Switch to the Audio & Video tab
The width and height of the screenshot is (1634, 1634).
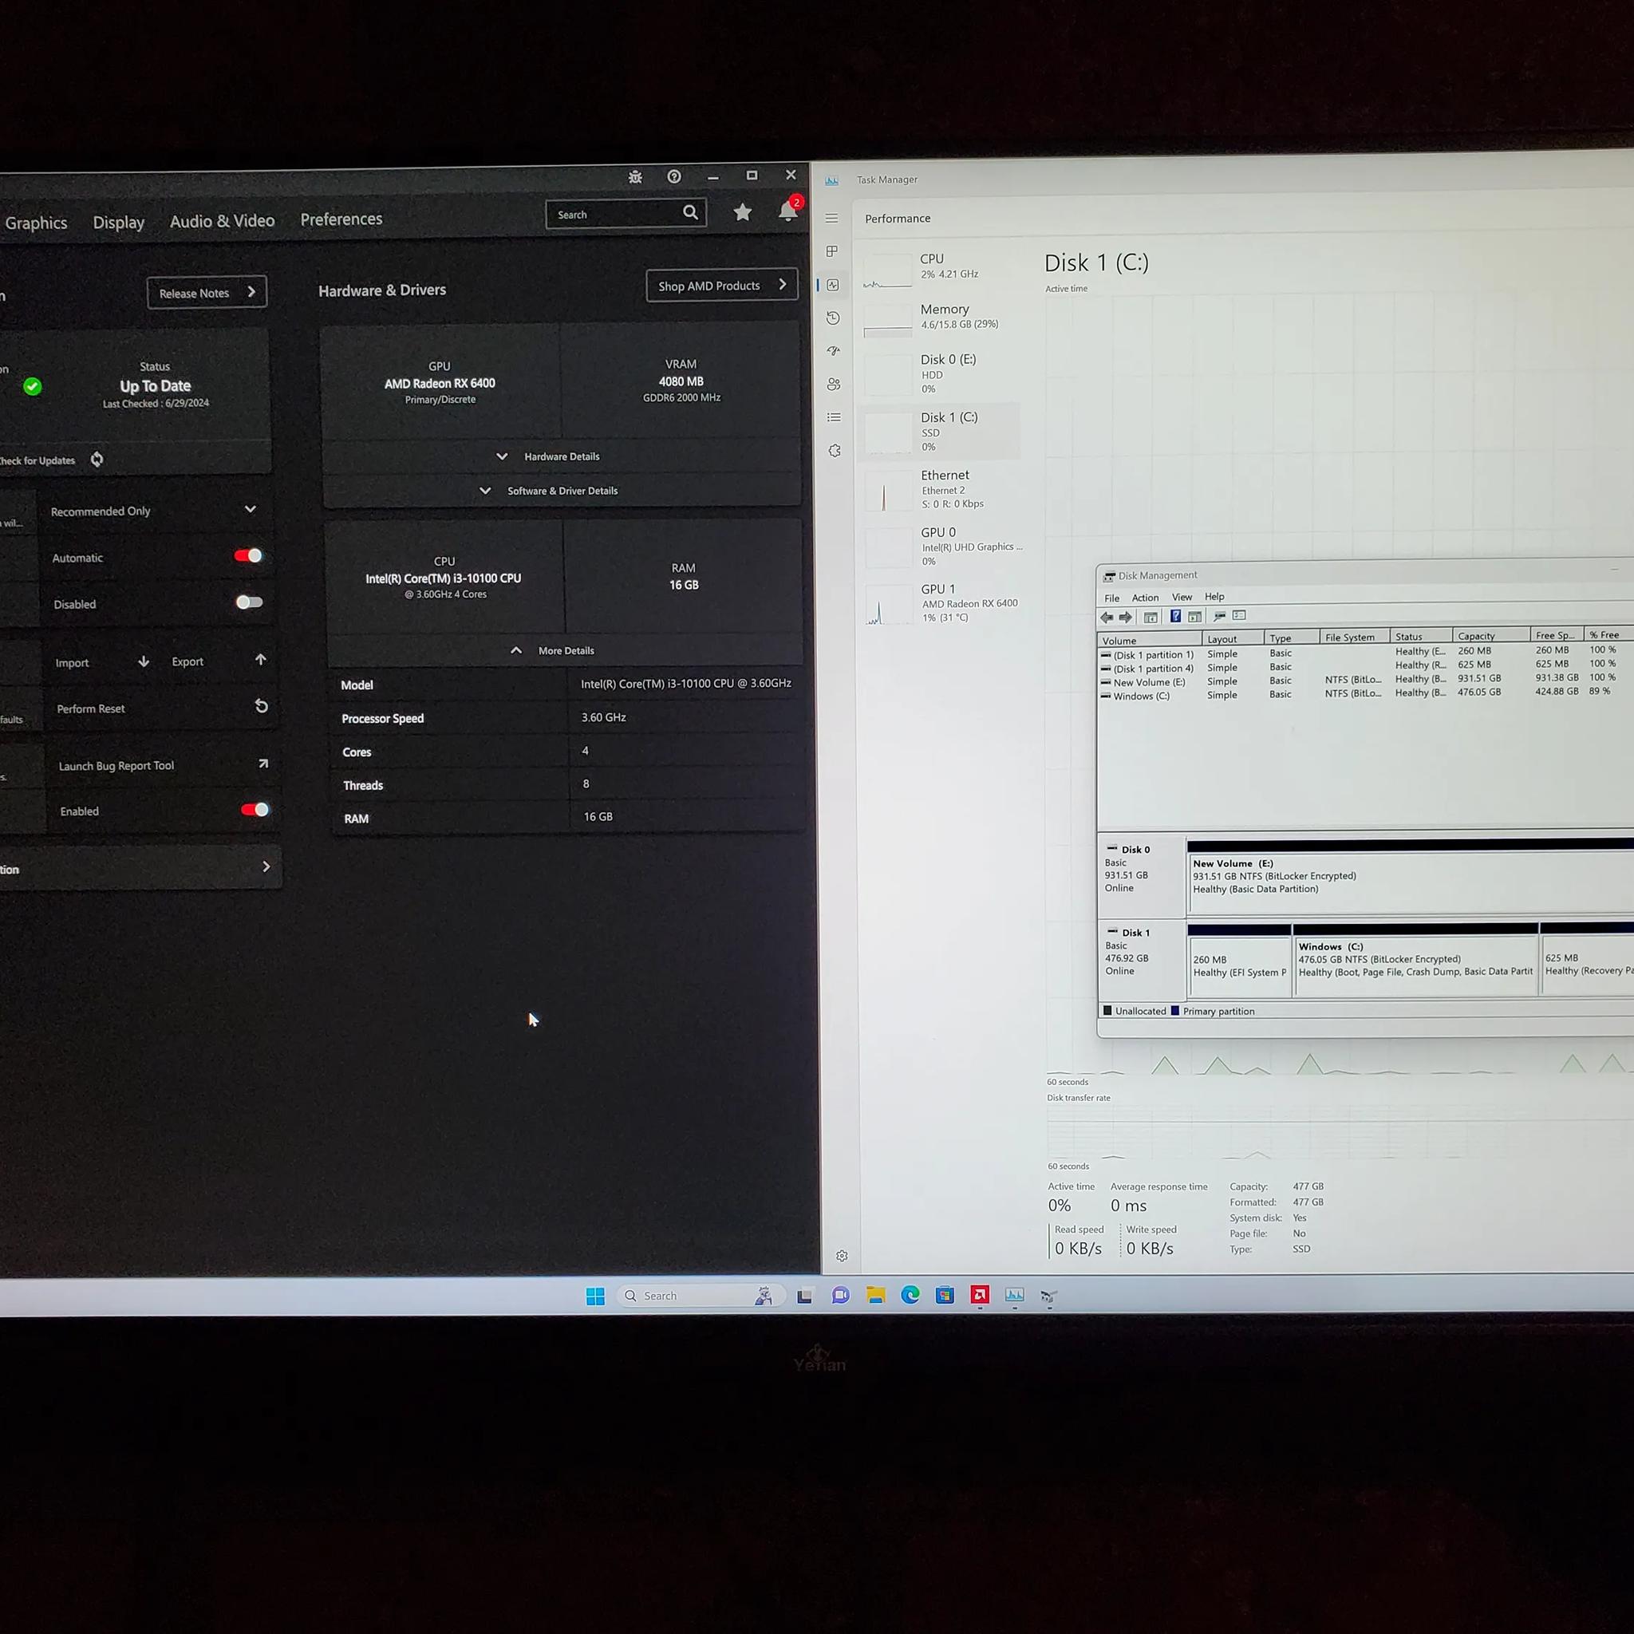223,221
